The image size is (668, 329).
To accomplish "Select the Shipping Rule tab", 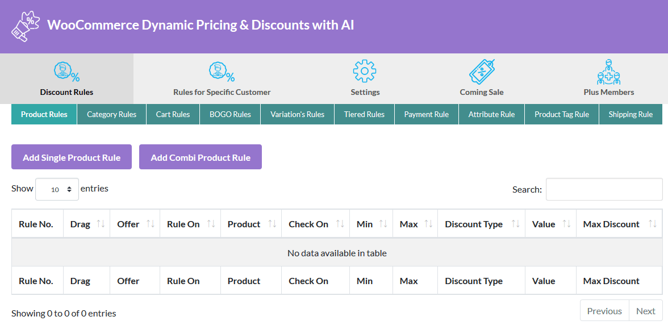I will pyautogui.click(x=631, y=114).
